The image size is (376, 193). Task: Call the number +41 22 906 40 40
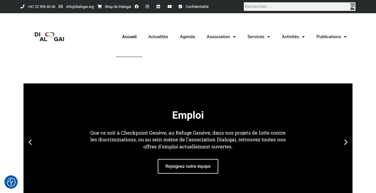tap(41, 6)
